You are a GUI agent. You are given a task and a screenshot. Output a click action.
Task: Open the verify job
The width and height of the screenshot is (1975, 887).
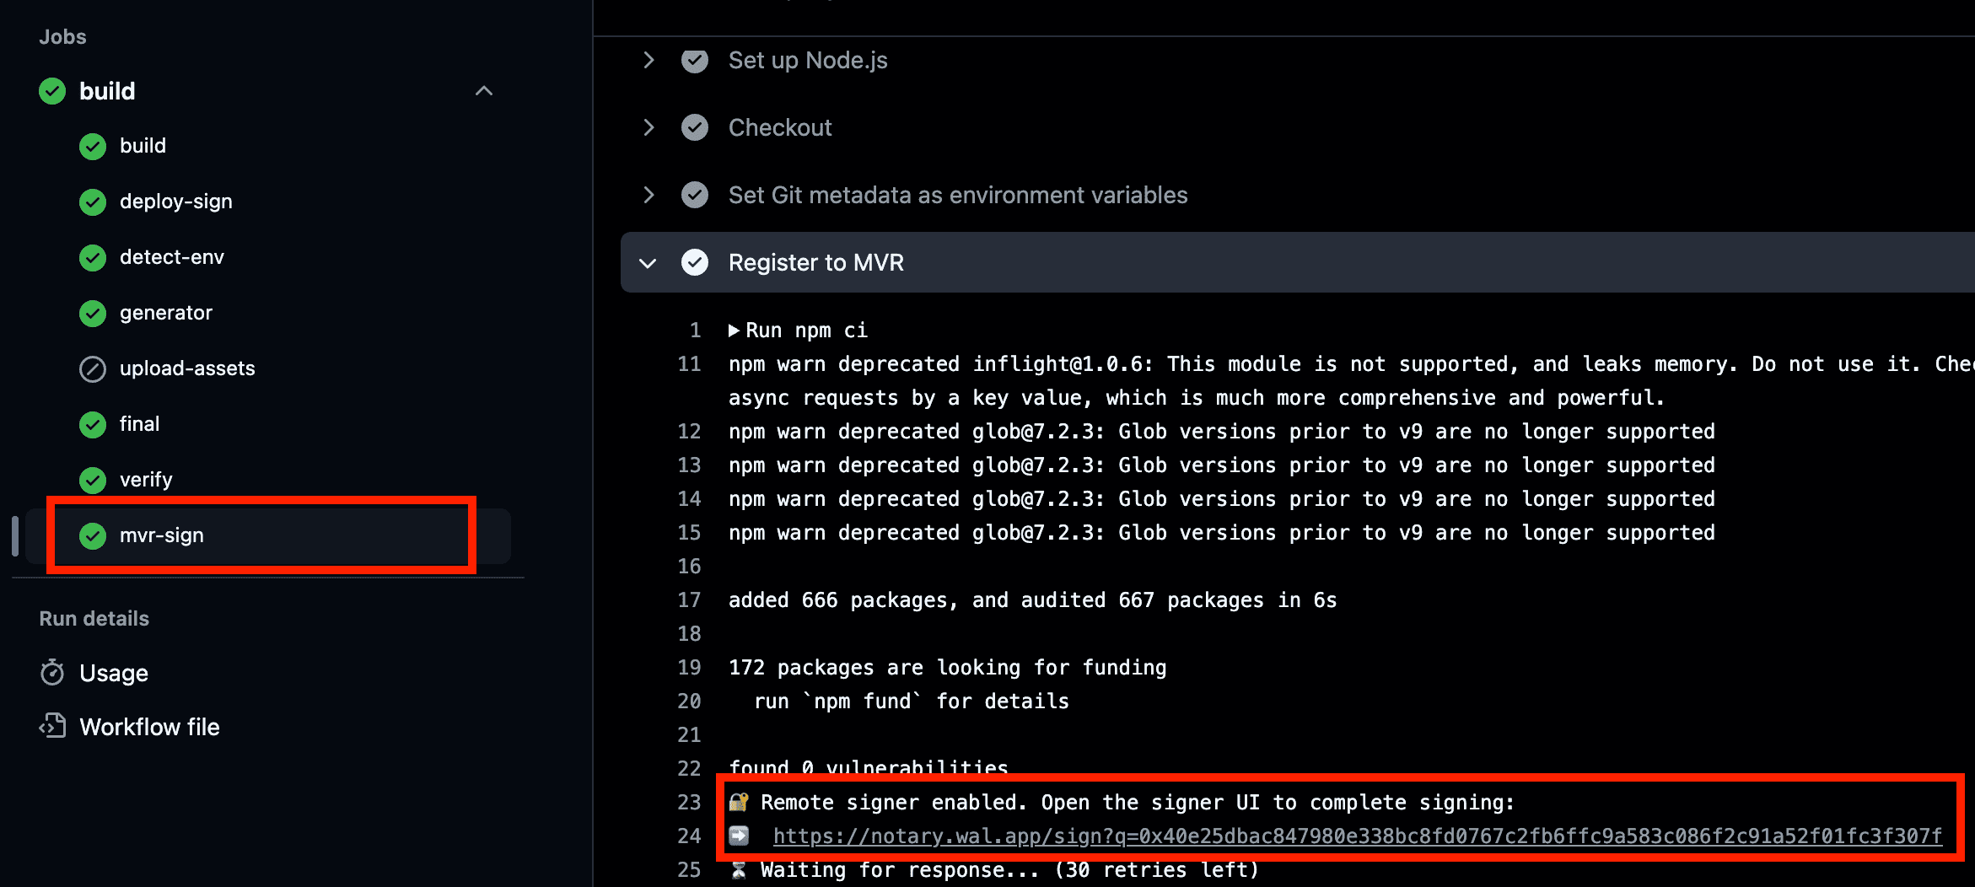(146, 480)
